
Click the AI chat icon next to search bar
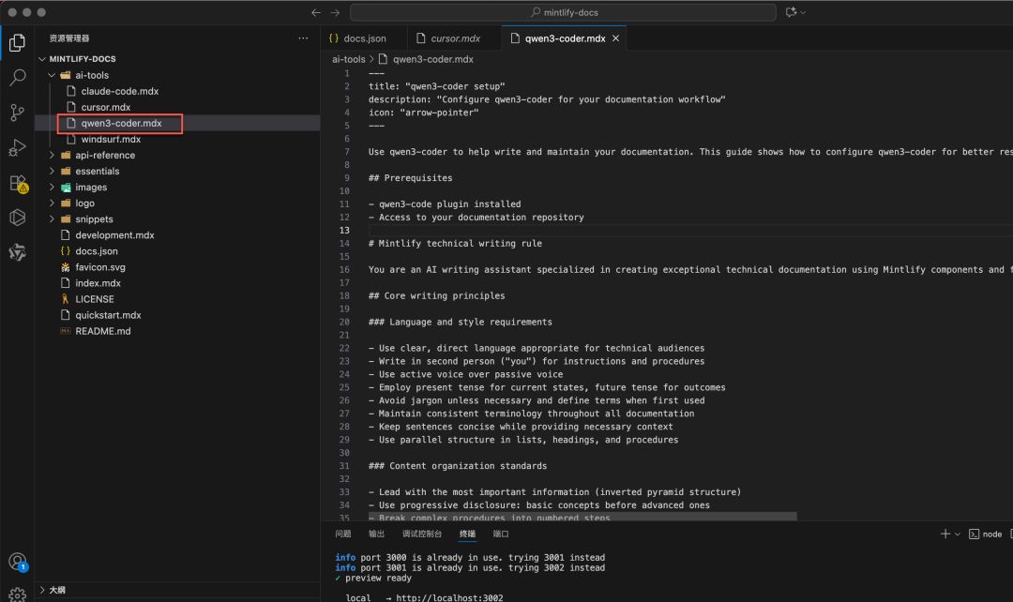click(x=792, y=12)
